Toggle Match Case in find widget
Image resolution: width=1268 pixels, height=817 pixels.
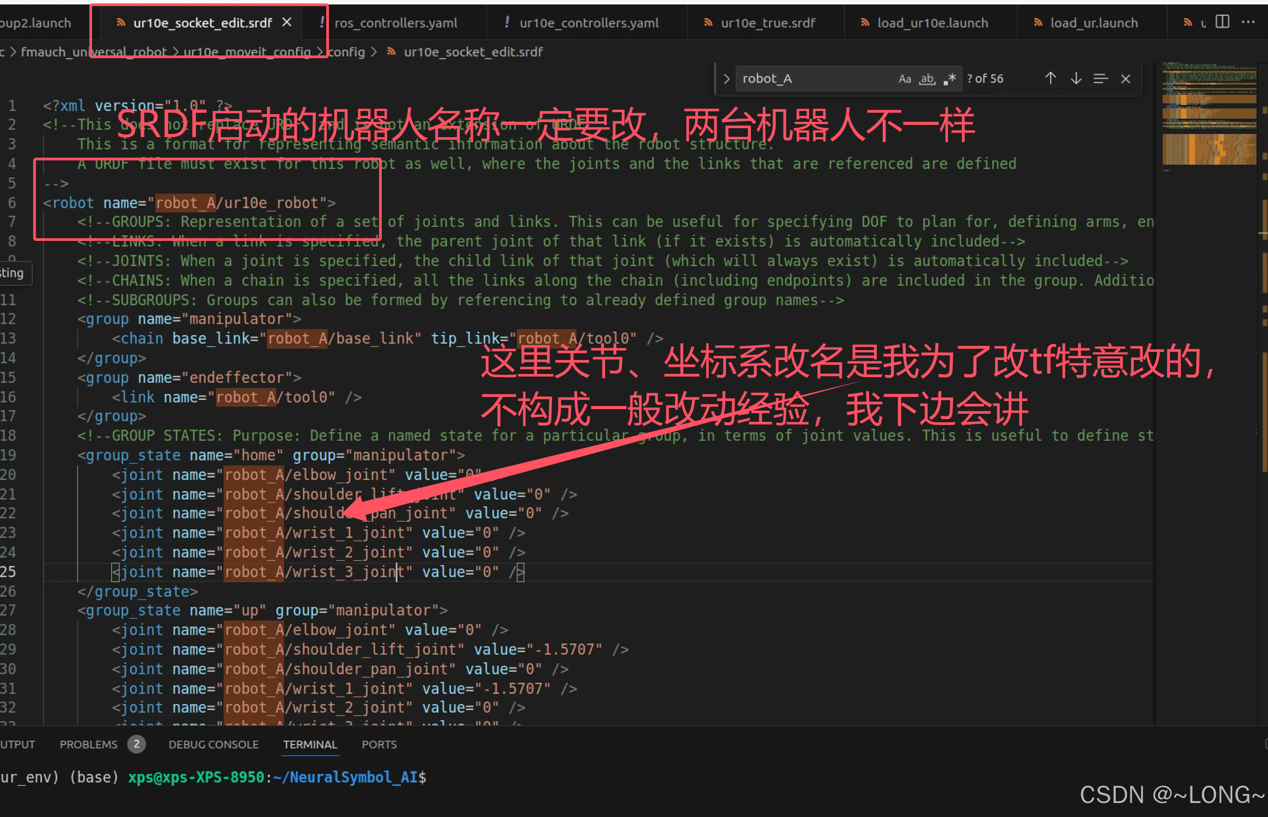click(x=905, y=79)
